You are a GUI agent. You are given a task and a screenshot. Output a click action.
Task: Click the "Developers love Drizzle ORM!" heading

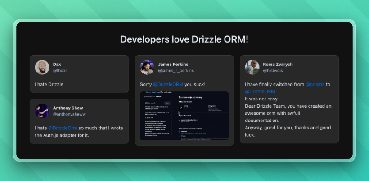coord(184,39)
